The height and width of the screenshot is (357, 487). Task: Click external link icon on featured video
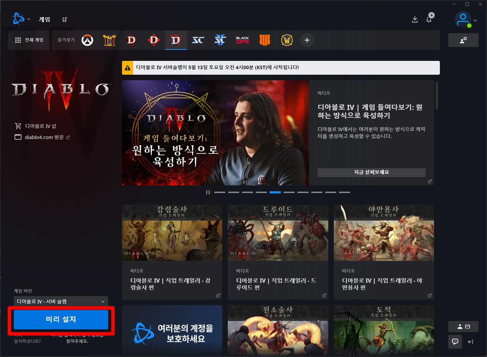430,181
